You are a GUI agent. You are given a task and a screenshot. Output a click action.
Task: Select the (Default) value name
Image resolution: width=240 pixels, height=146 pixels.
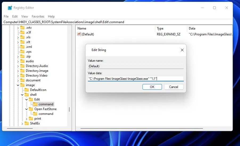click(x=88, y=34)
